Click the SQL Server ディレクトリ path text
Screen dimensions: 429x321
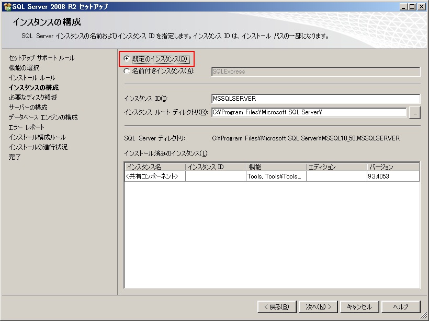click(x=306, y=138)
